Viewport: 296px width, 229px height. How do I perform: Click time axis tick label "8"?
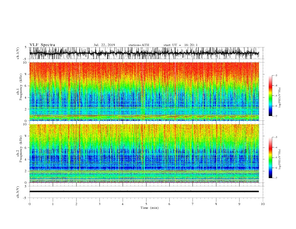pyautogui.click(x=216, y=204)
